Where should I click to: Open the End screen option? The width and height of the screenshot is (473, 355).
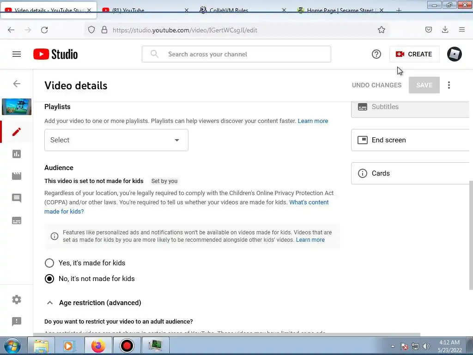[410, 140]
